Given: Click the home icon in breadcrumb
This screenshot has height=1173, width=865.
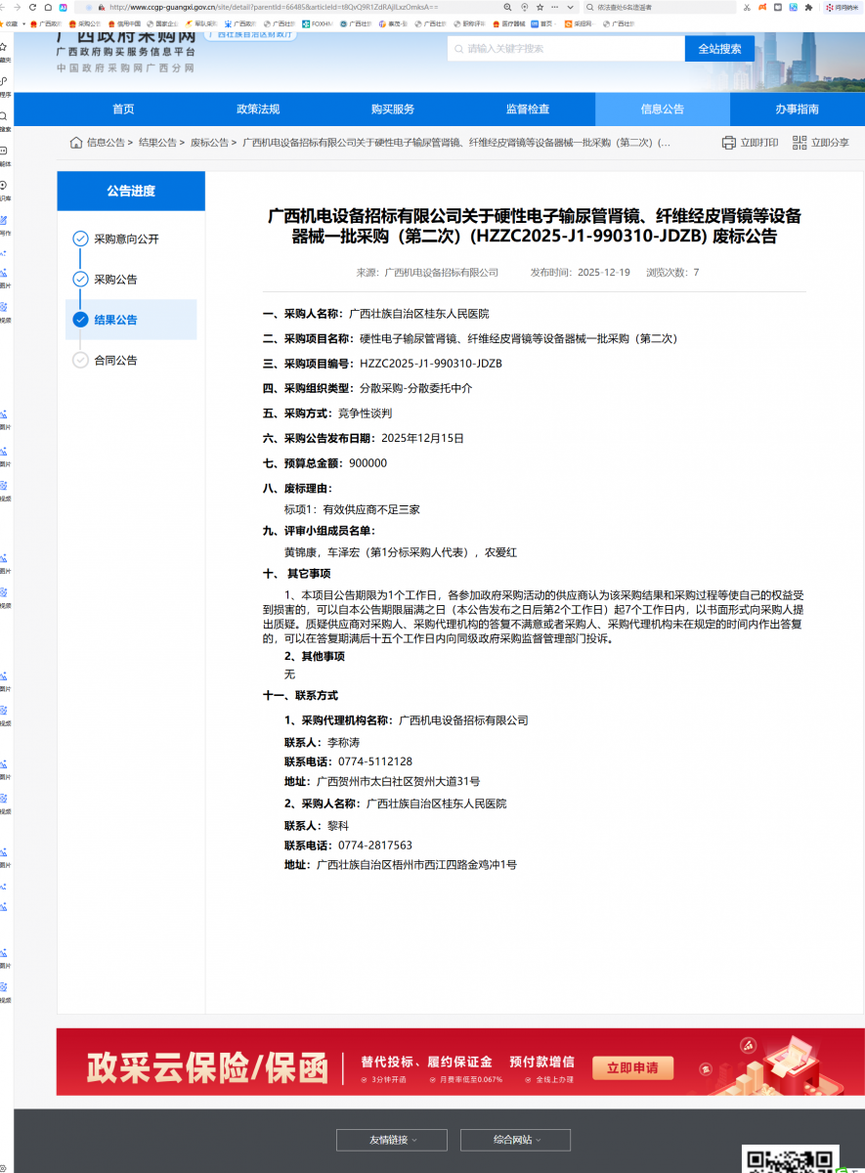Looking at the screenshot, I should pyautogui.click(x=76, y=143).
